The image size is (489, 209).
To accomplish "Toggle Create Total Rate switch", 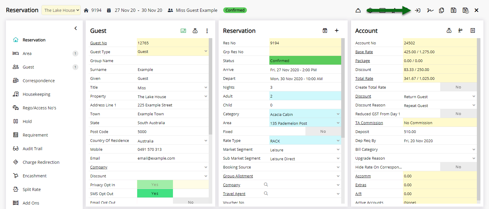I will [458, 87].
